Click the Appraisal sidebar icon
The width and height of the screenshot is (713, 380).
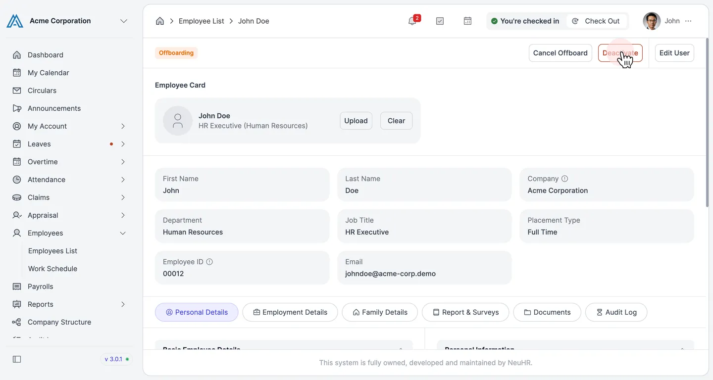17,215
